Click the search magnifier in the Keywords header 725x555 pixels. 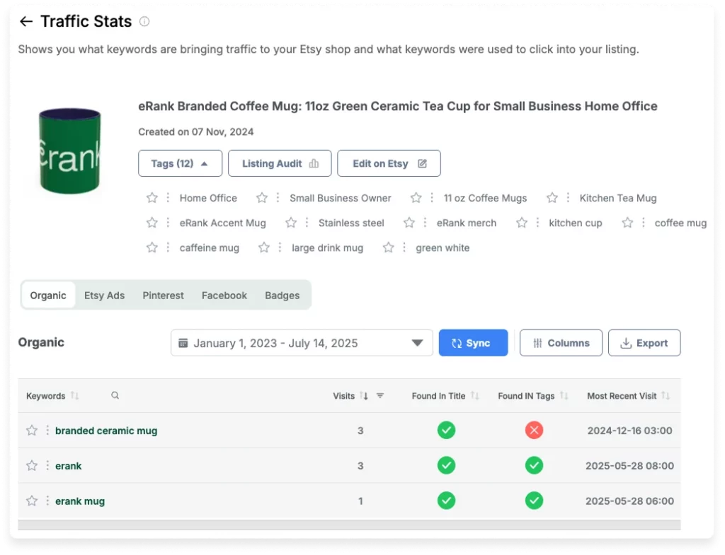[115, 396]
